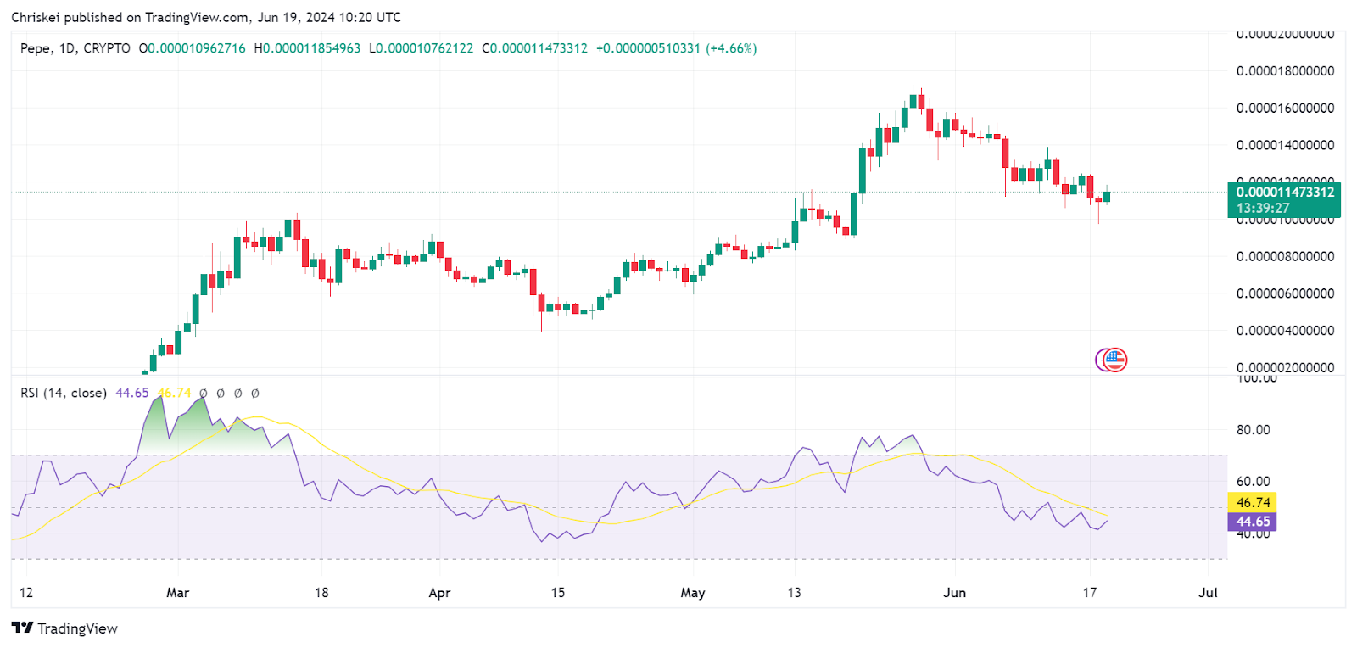Click the RSI (14, close) indicator label
Image resolution: width=1357 pixels, height=648 pixels.
(64, 393)
